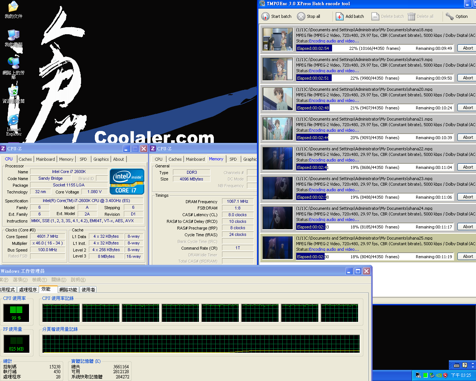Click the Z icon of the Memory CPU-Z window

(153, 148)
